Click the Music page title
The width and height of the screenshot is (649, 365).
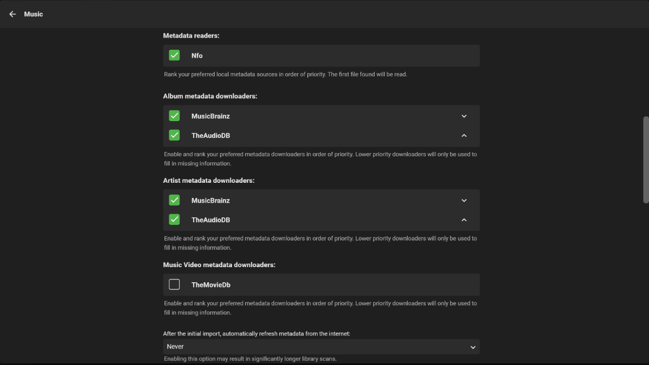pos(34,14)
